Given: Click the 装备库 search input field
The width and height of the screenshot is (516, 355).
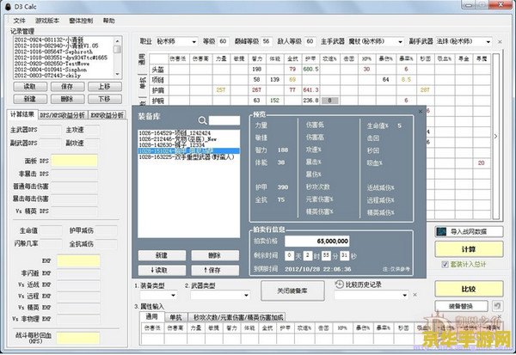Looking at the screenshot, I should (x=224, y=120).
